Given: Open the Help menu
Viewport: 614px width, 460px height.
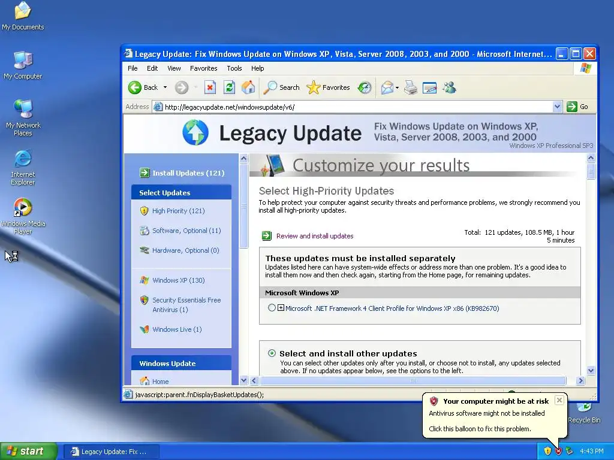Looking at the screenshot, I should tap(257, 68).
